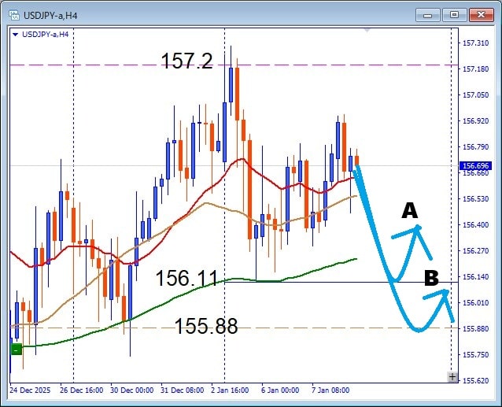Click the 157.2 text label
The width and height of the screenshot is (502, 407).
(x=186, y=61)
